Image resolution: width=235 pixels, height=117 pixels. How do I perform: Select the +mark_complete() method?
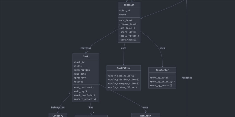[84, 95]
